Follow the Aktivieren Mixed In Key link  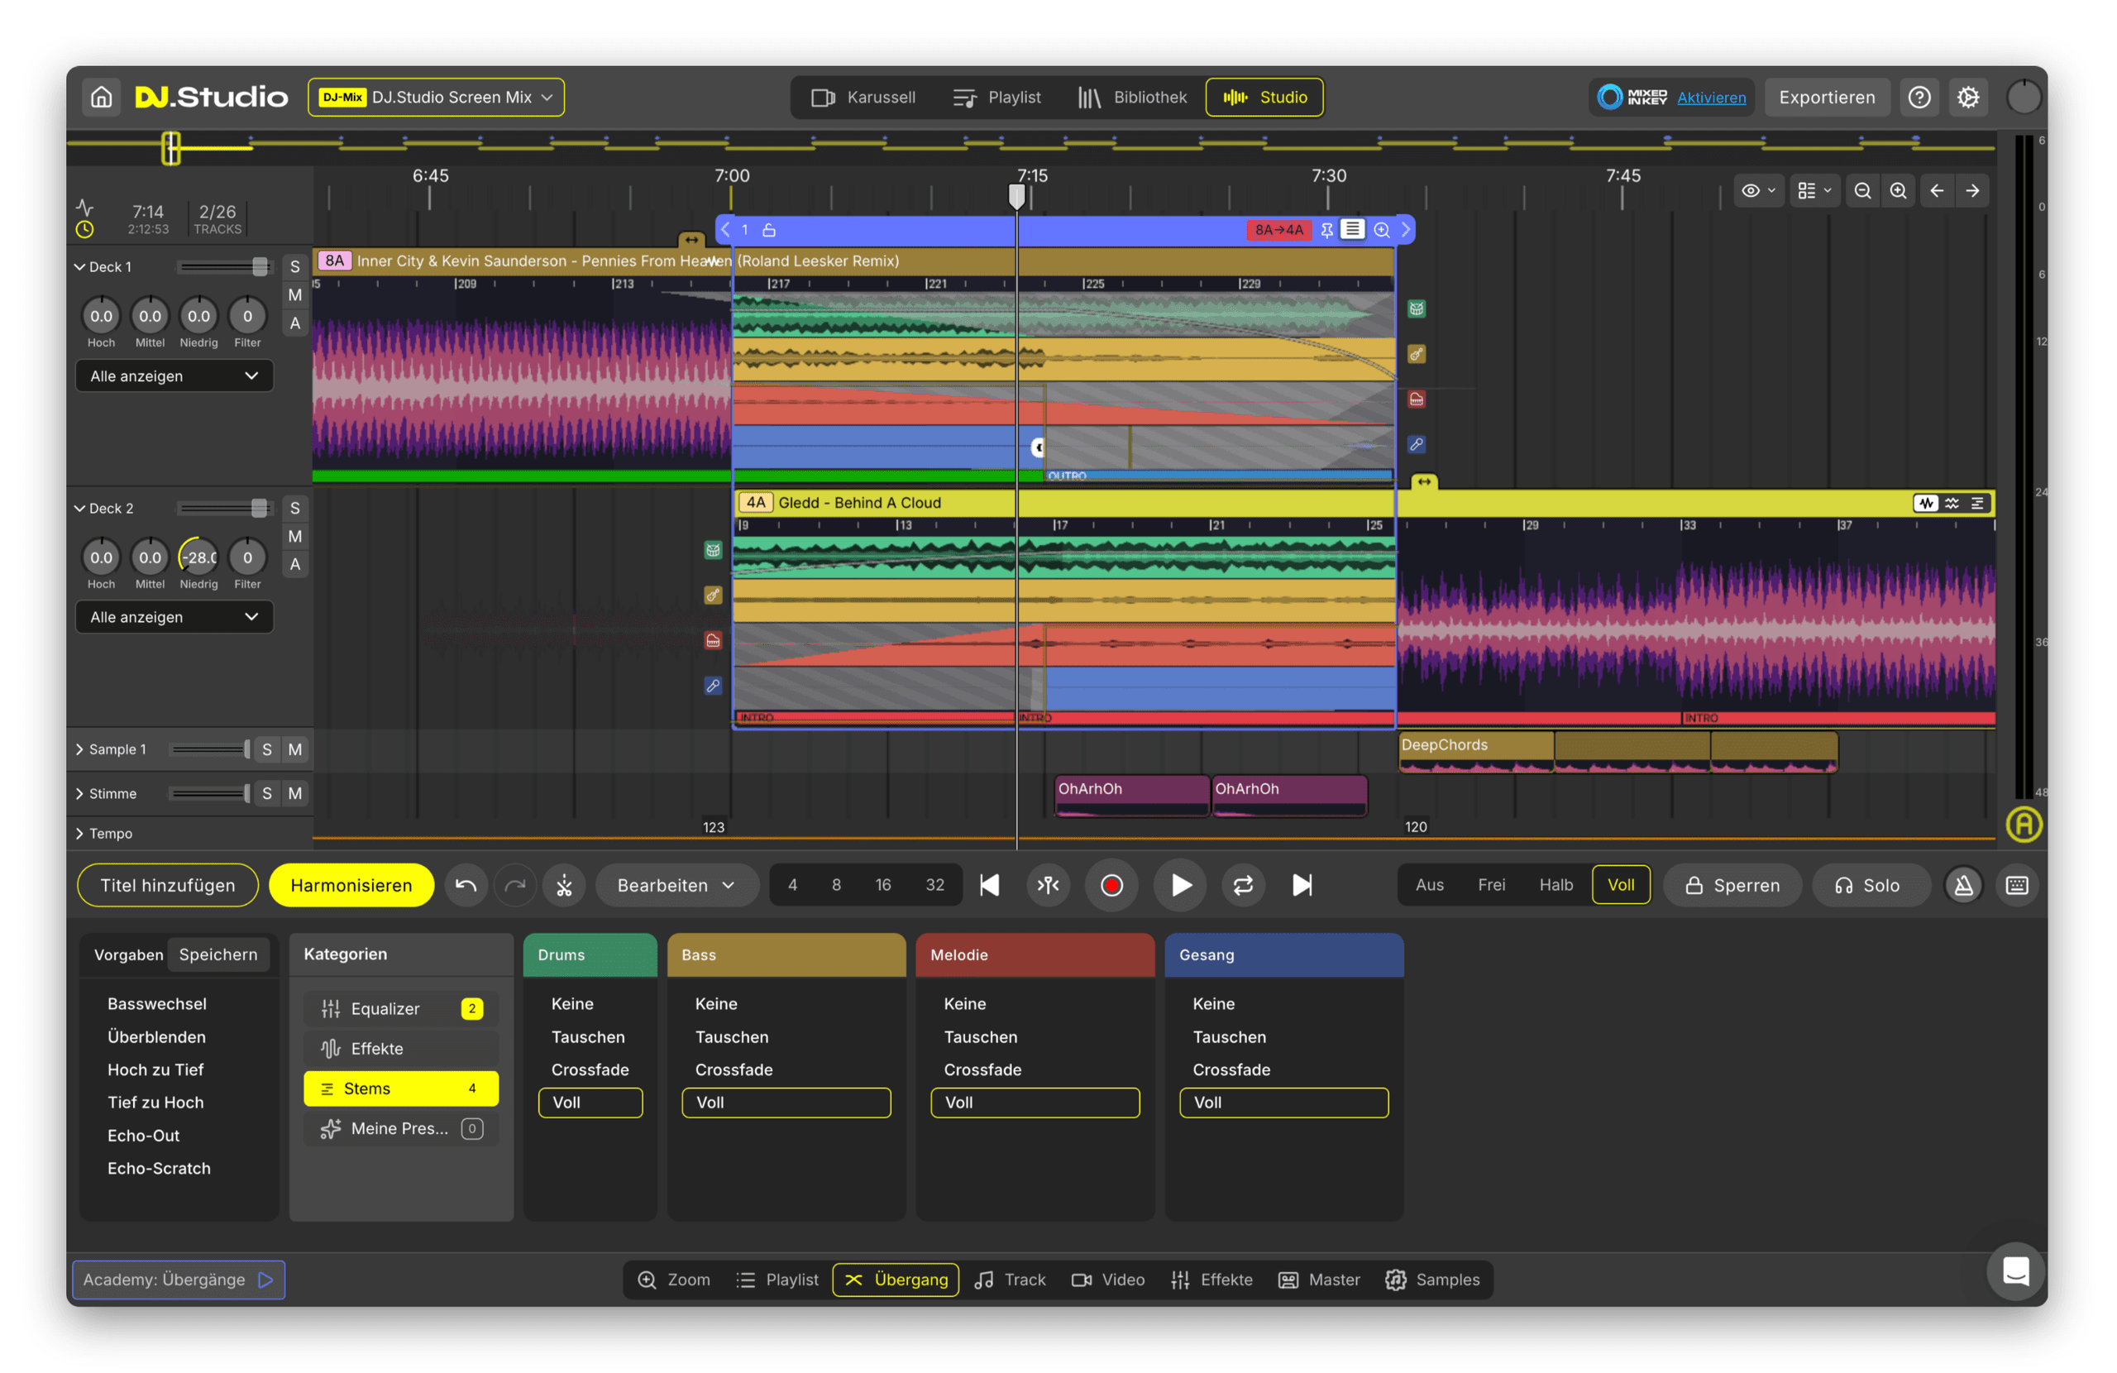pos(1710,98)
